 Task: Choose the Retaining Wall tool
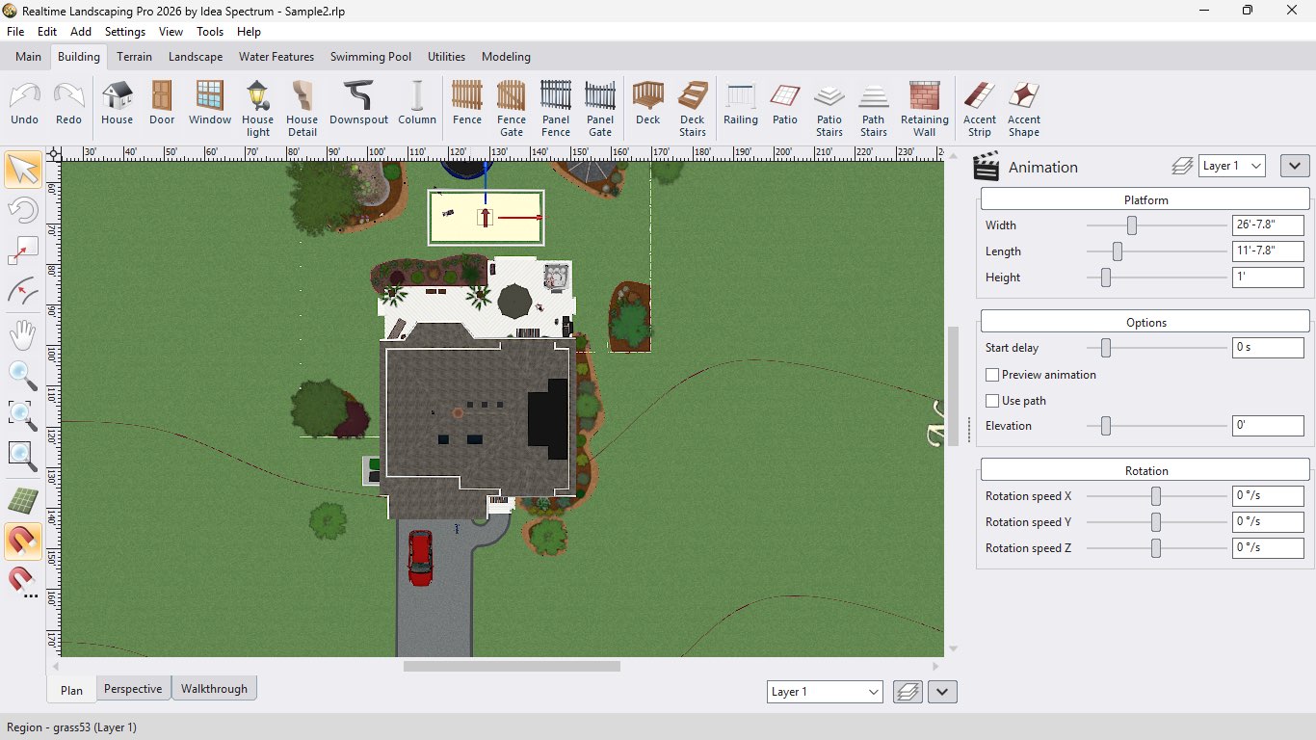click(x=924, y=106)
